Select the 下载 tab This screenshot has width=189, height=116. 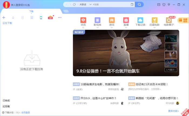point(31,11)
